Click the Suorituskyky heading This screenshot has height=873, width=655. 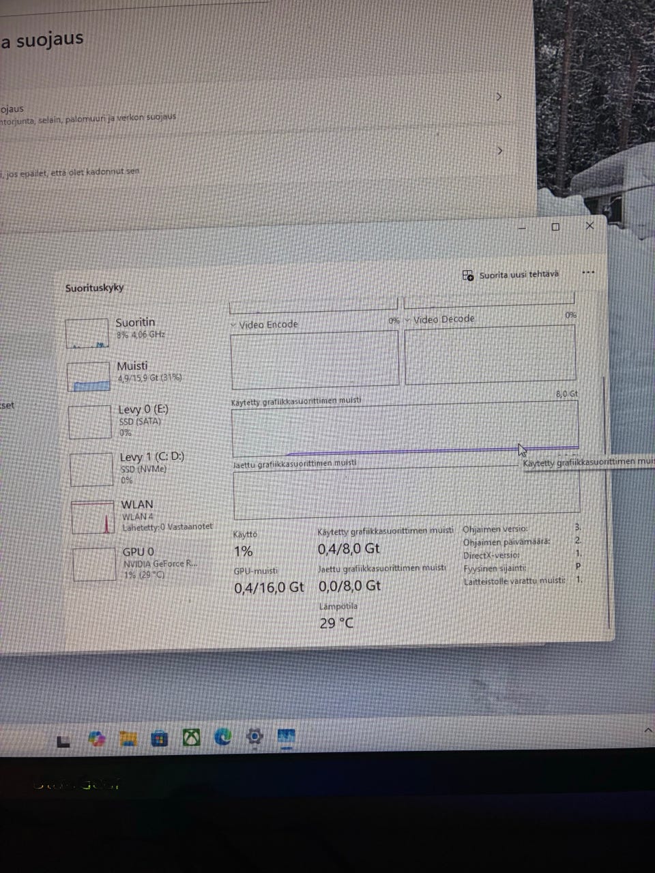coord(95,288)
